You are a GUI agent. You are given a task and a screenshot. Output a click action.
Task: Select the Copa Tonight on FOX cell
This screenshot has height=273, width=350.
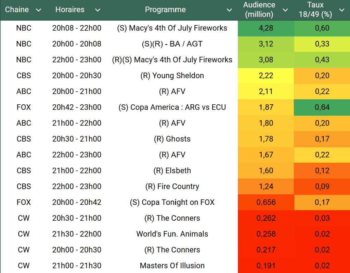pos(172,202)
